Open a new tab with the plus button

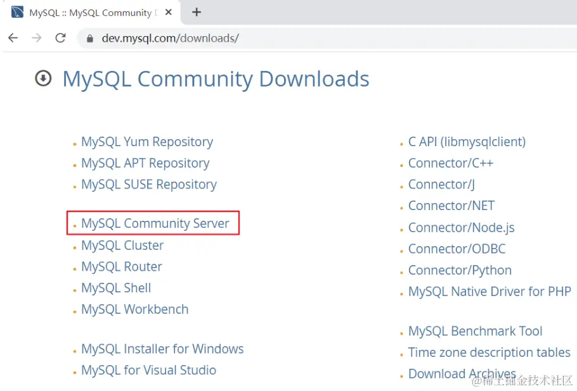click(x=197, y=12)
